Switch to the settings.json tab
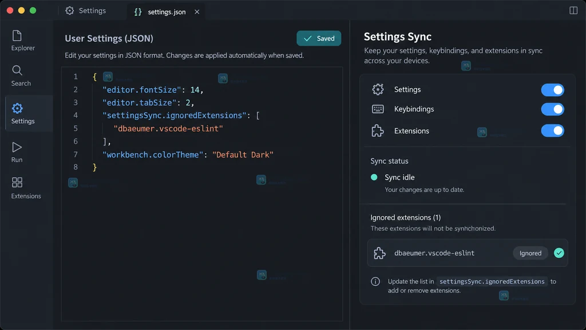Screen dimensions: 586x330 click(166, 11)
